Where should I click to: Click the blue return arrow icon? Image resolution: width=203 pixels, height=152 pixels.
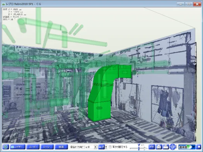coord(101,147)
